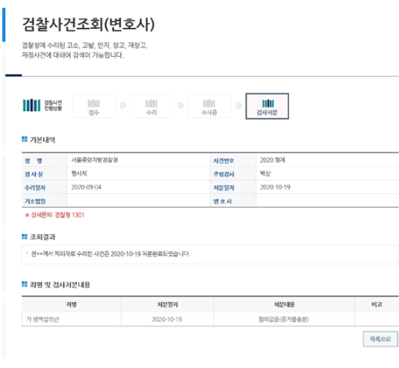The height and width of the screenshot is (368, 399).
Task: Click the 비고 column header
Action: tap(377, 304)
